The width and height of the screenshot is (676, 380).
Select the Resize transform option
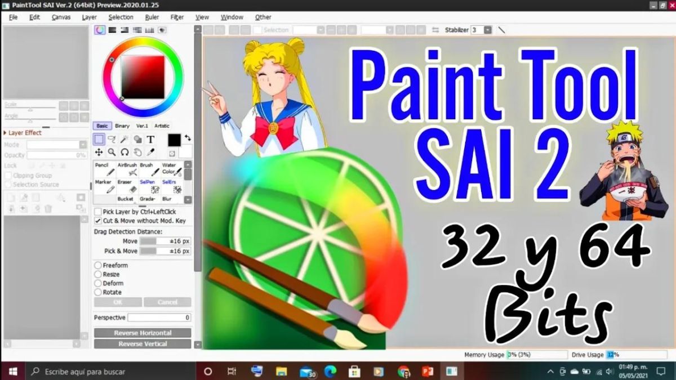98,274
